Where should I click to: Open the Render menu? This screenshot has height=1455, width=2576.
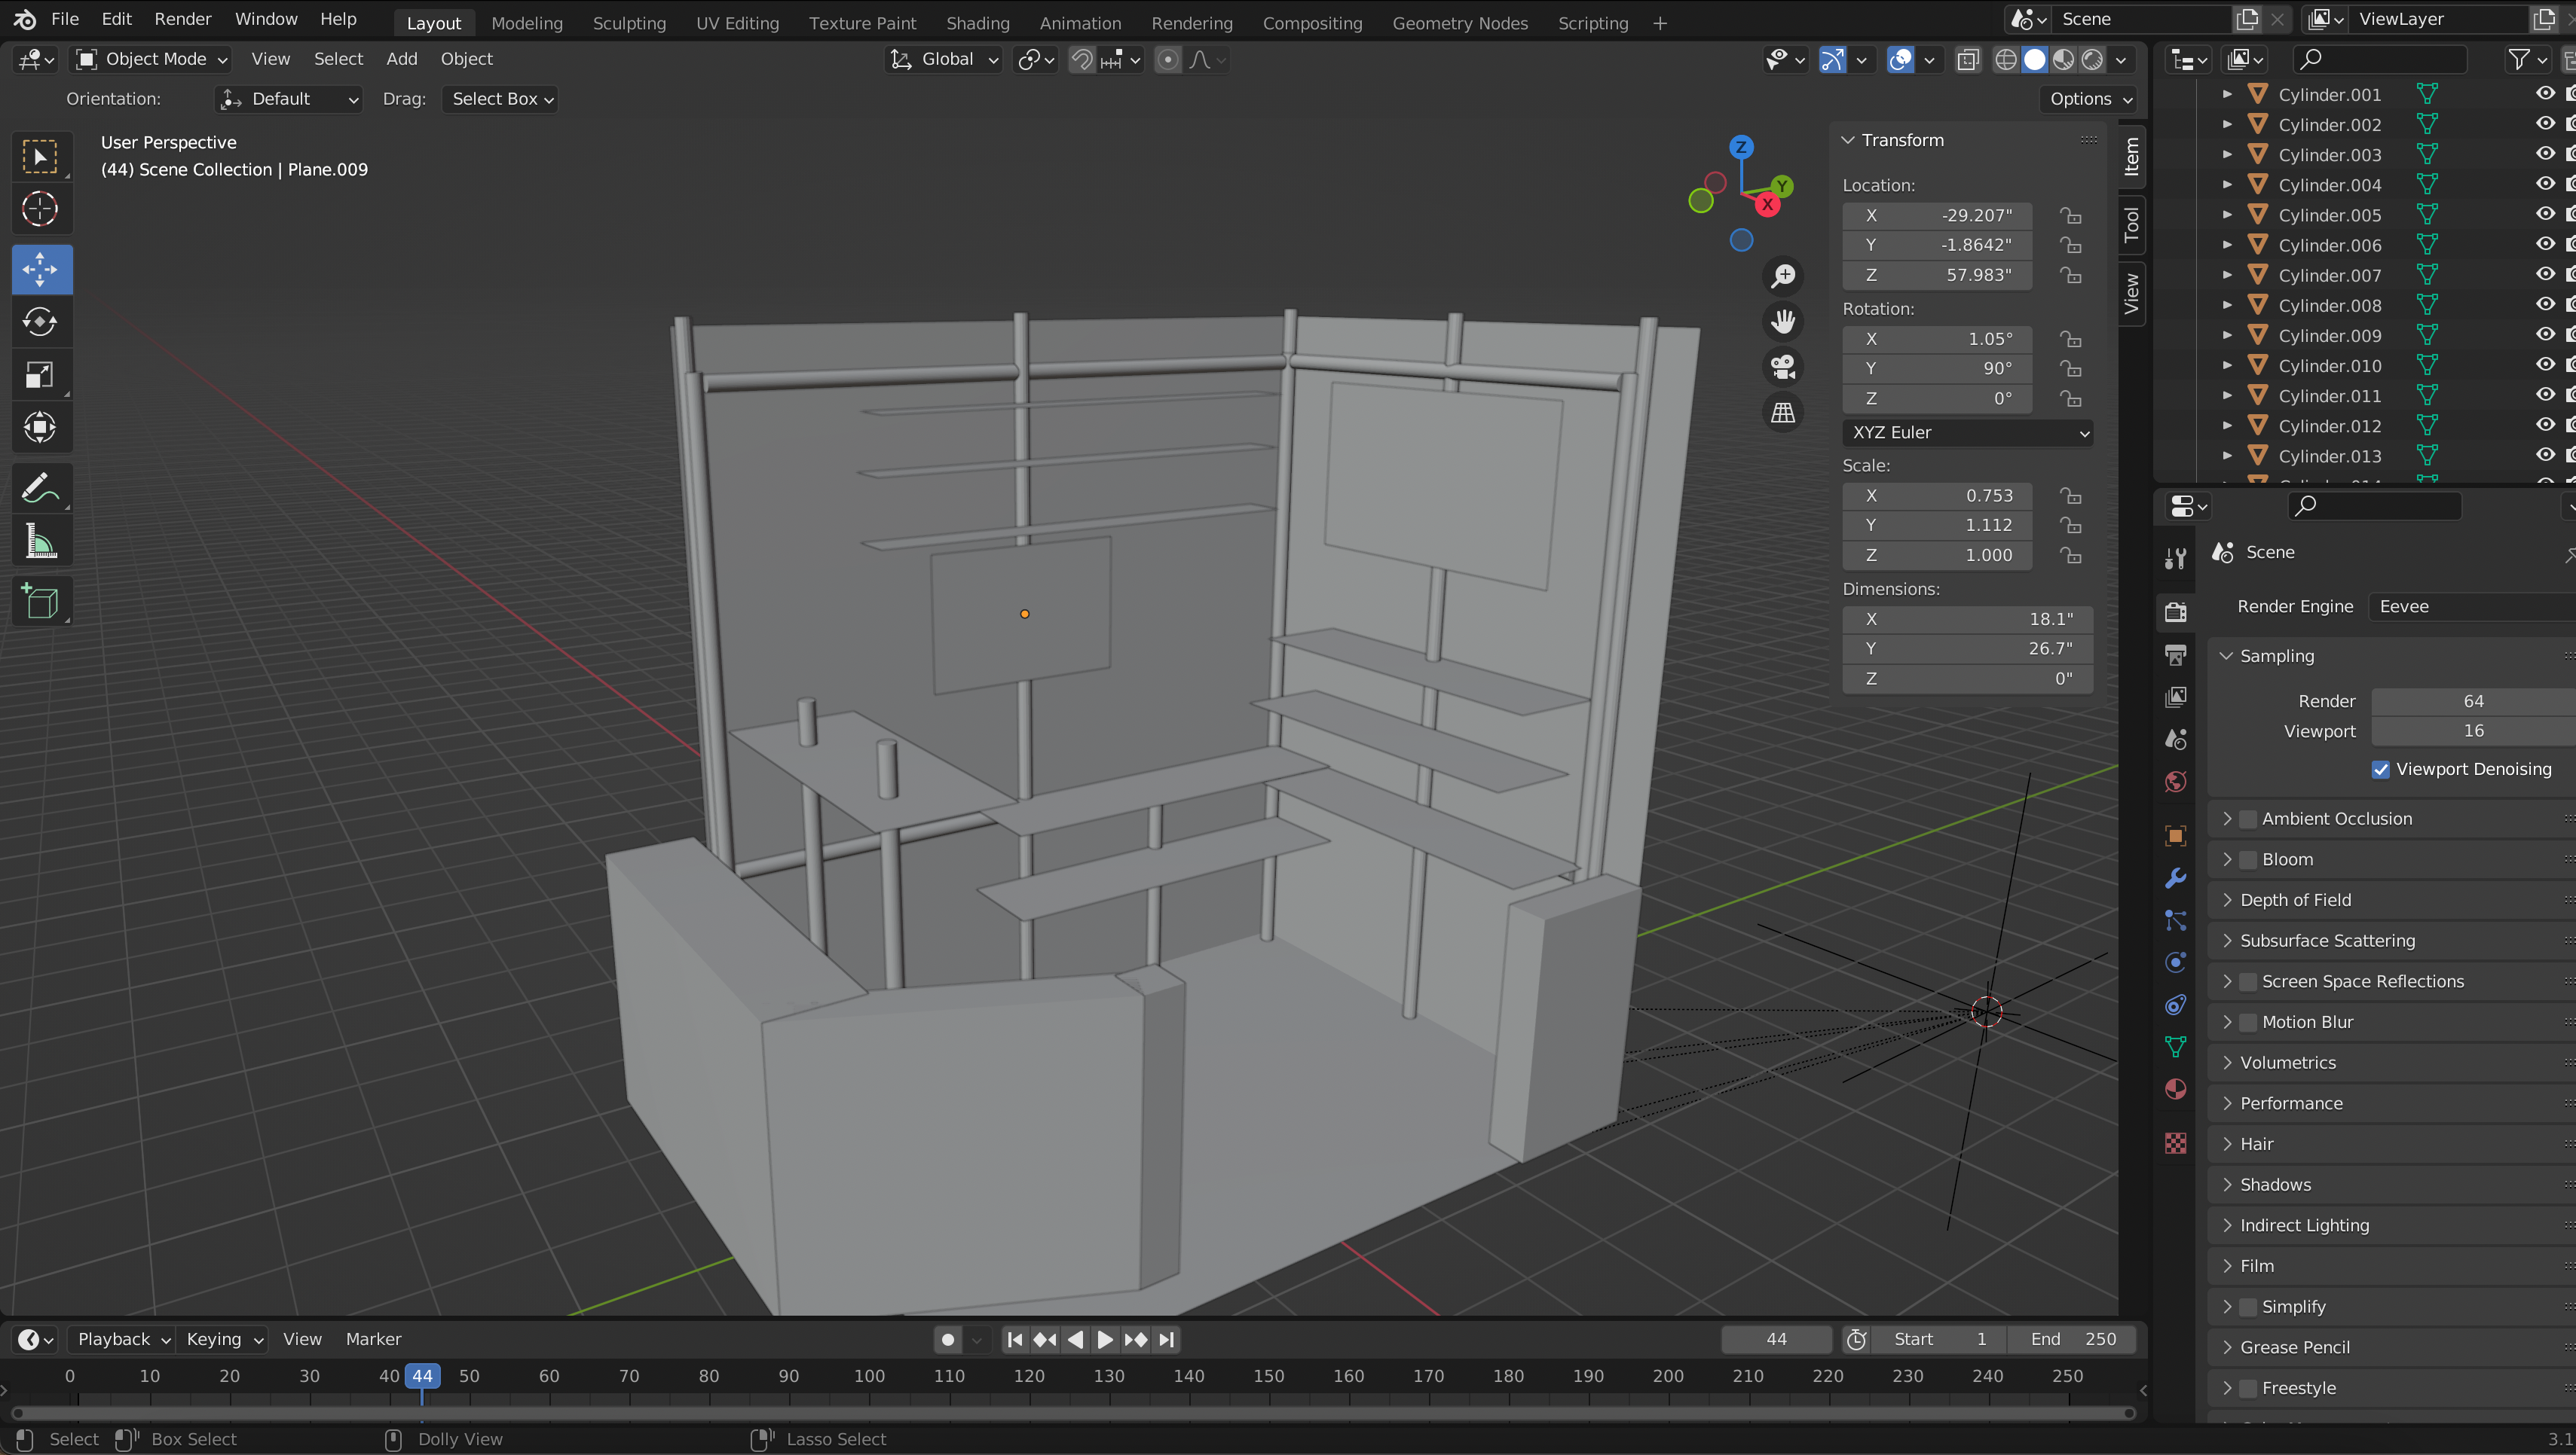click(182, 19)
